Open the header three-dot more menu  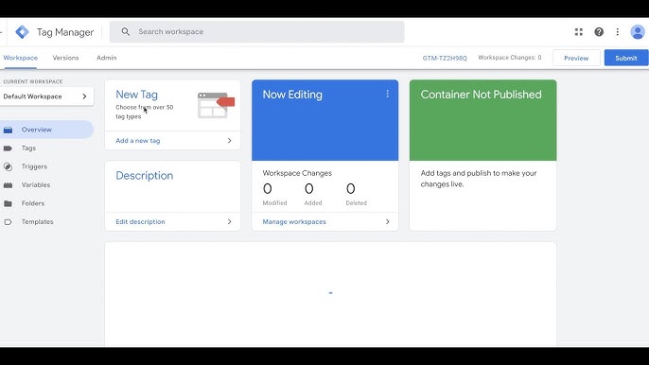tap(617, 32)
